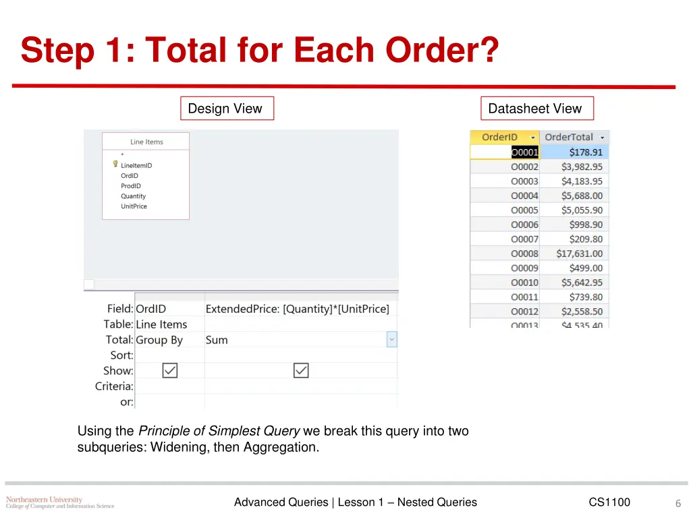
Task: Open the OrderTotal column header dropdown
Action: [x=602, y=138]
